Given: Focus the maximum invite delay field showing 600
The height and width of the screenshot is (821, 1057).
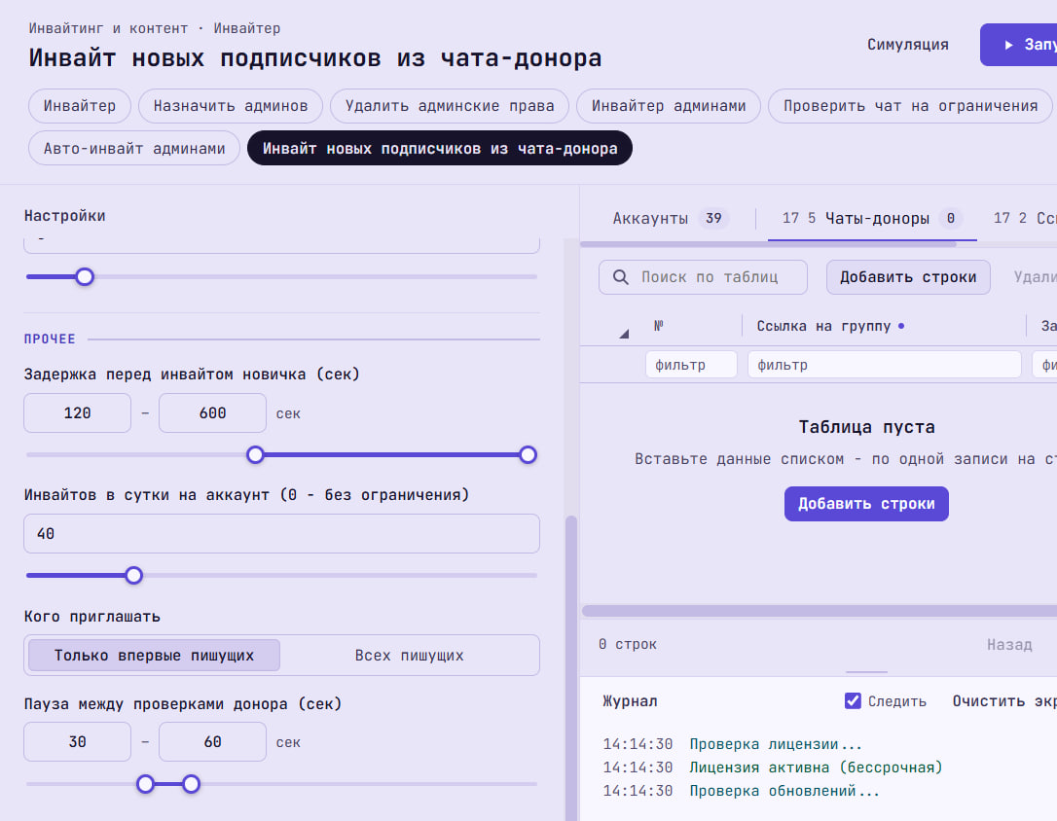Looking at the screenshot, I should coord(212,412).
